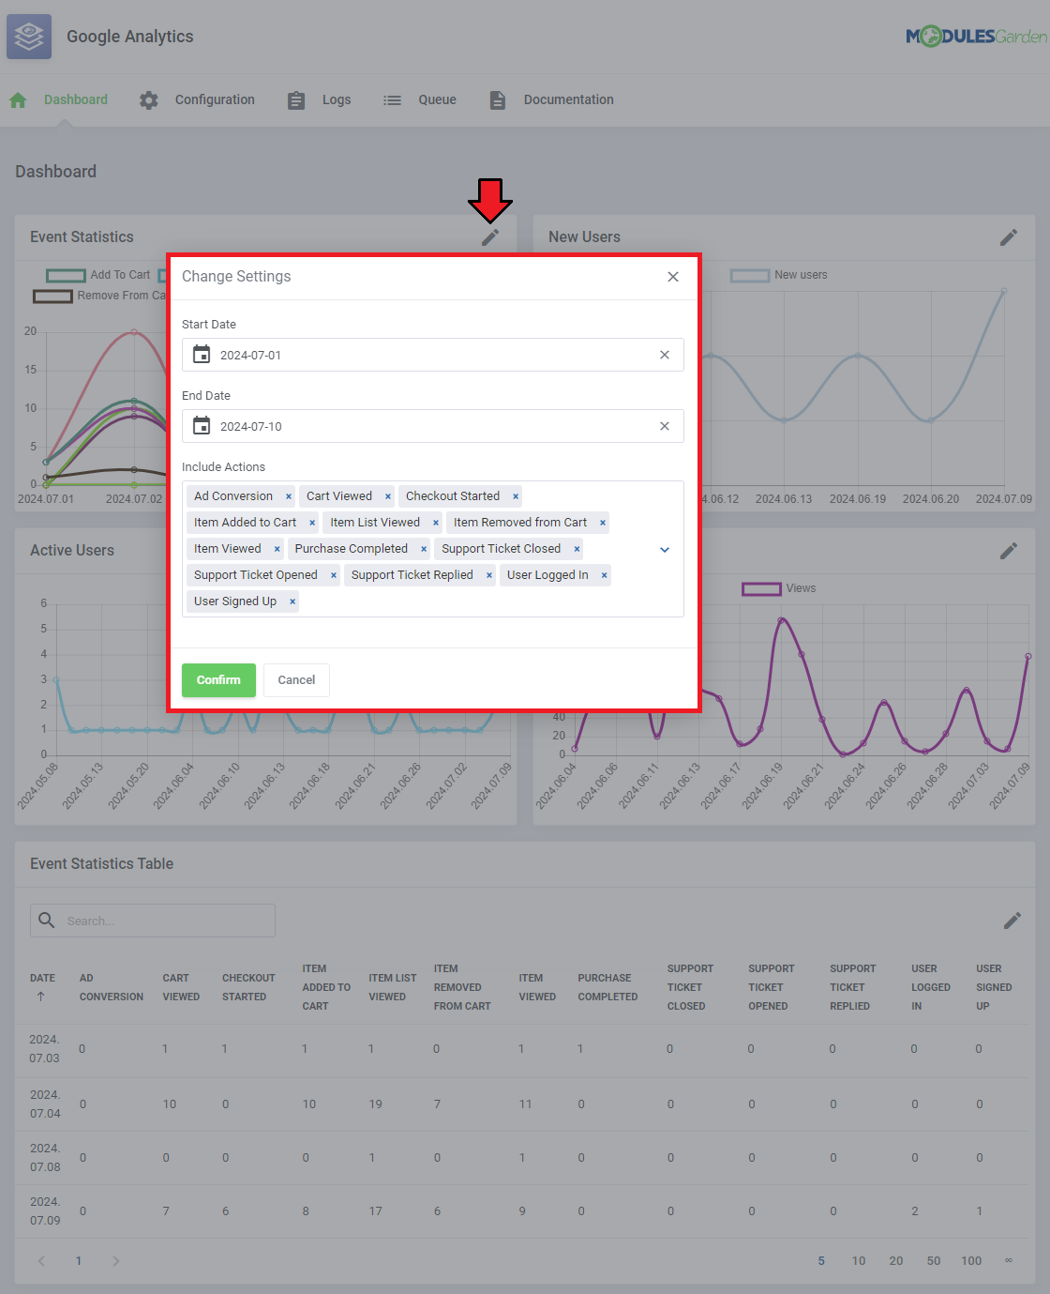Click the Logs clipboard icon
This screenshot has height=1294, width=1050.
(296, 100)
